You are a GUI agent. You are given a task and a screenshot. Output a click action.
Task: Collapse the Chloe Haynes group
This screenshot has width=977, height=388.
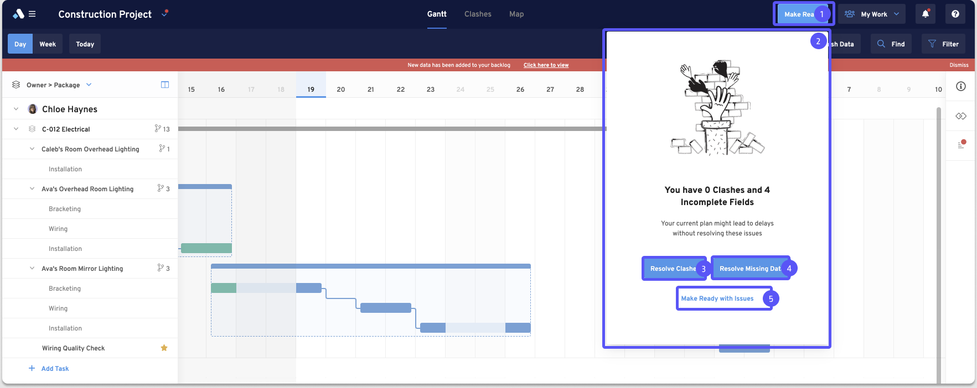pyautogui.click(x=16, y=109)
